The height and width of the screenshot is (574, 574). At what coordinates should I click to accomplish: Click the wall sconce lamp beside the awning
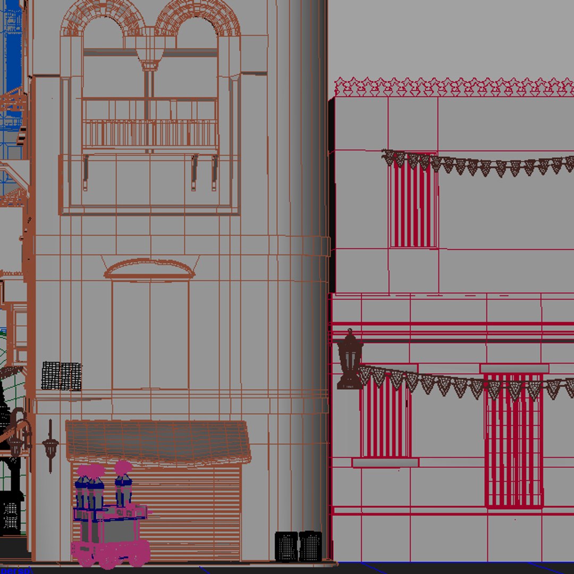50,446
